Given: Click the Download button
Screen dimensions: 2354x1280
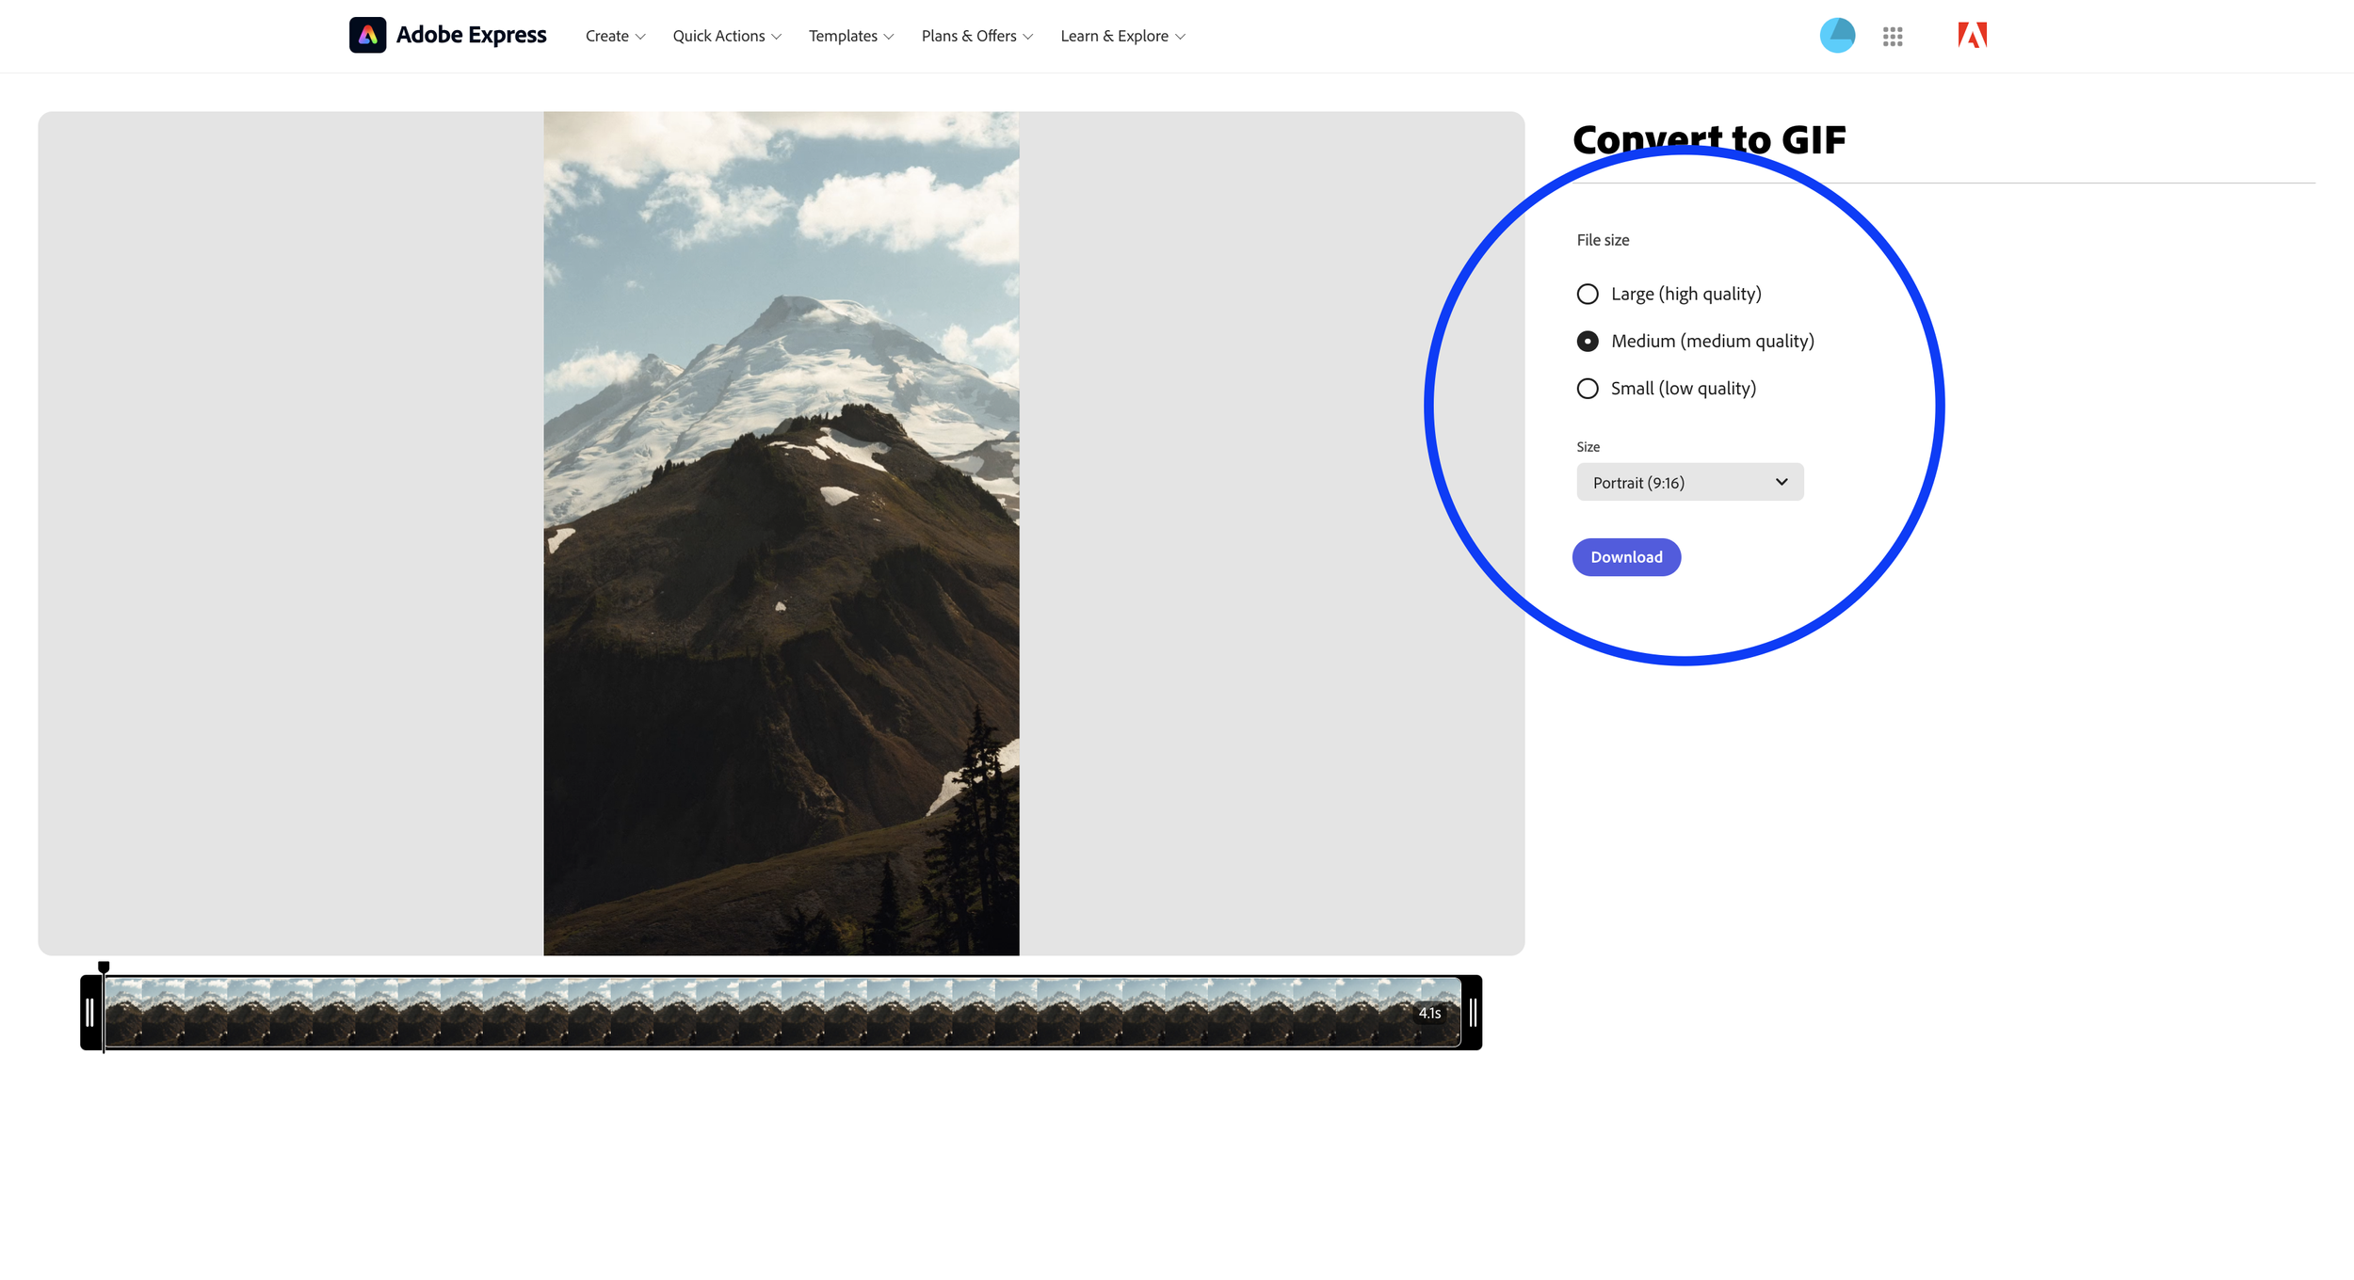Looking at the screenshot, I should [1625, 557].
